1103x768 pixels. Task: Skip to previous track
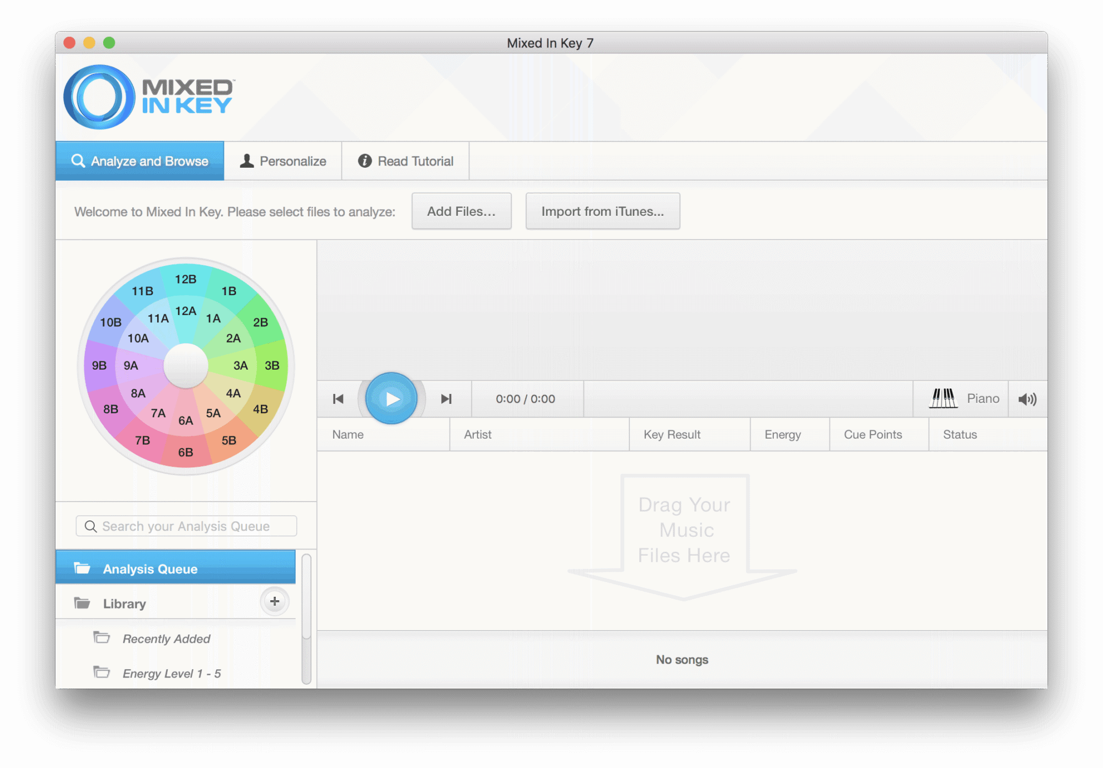point(338,399)
